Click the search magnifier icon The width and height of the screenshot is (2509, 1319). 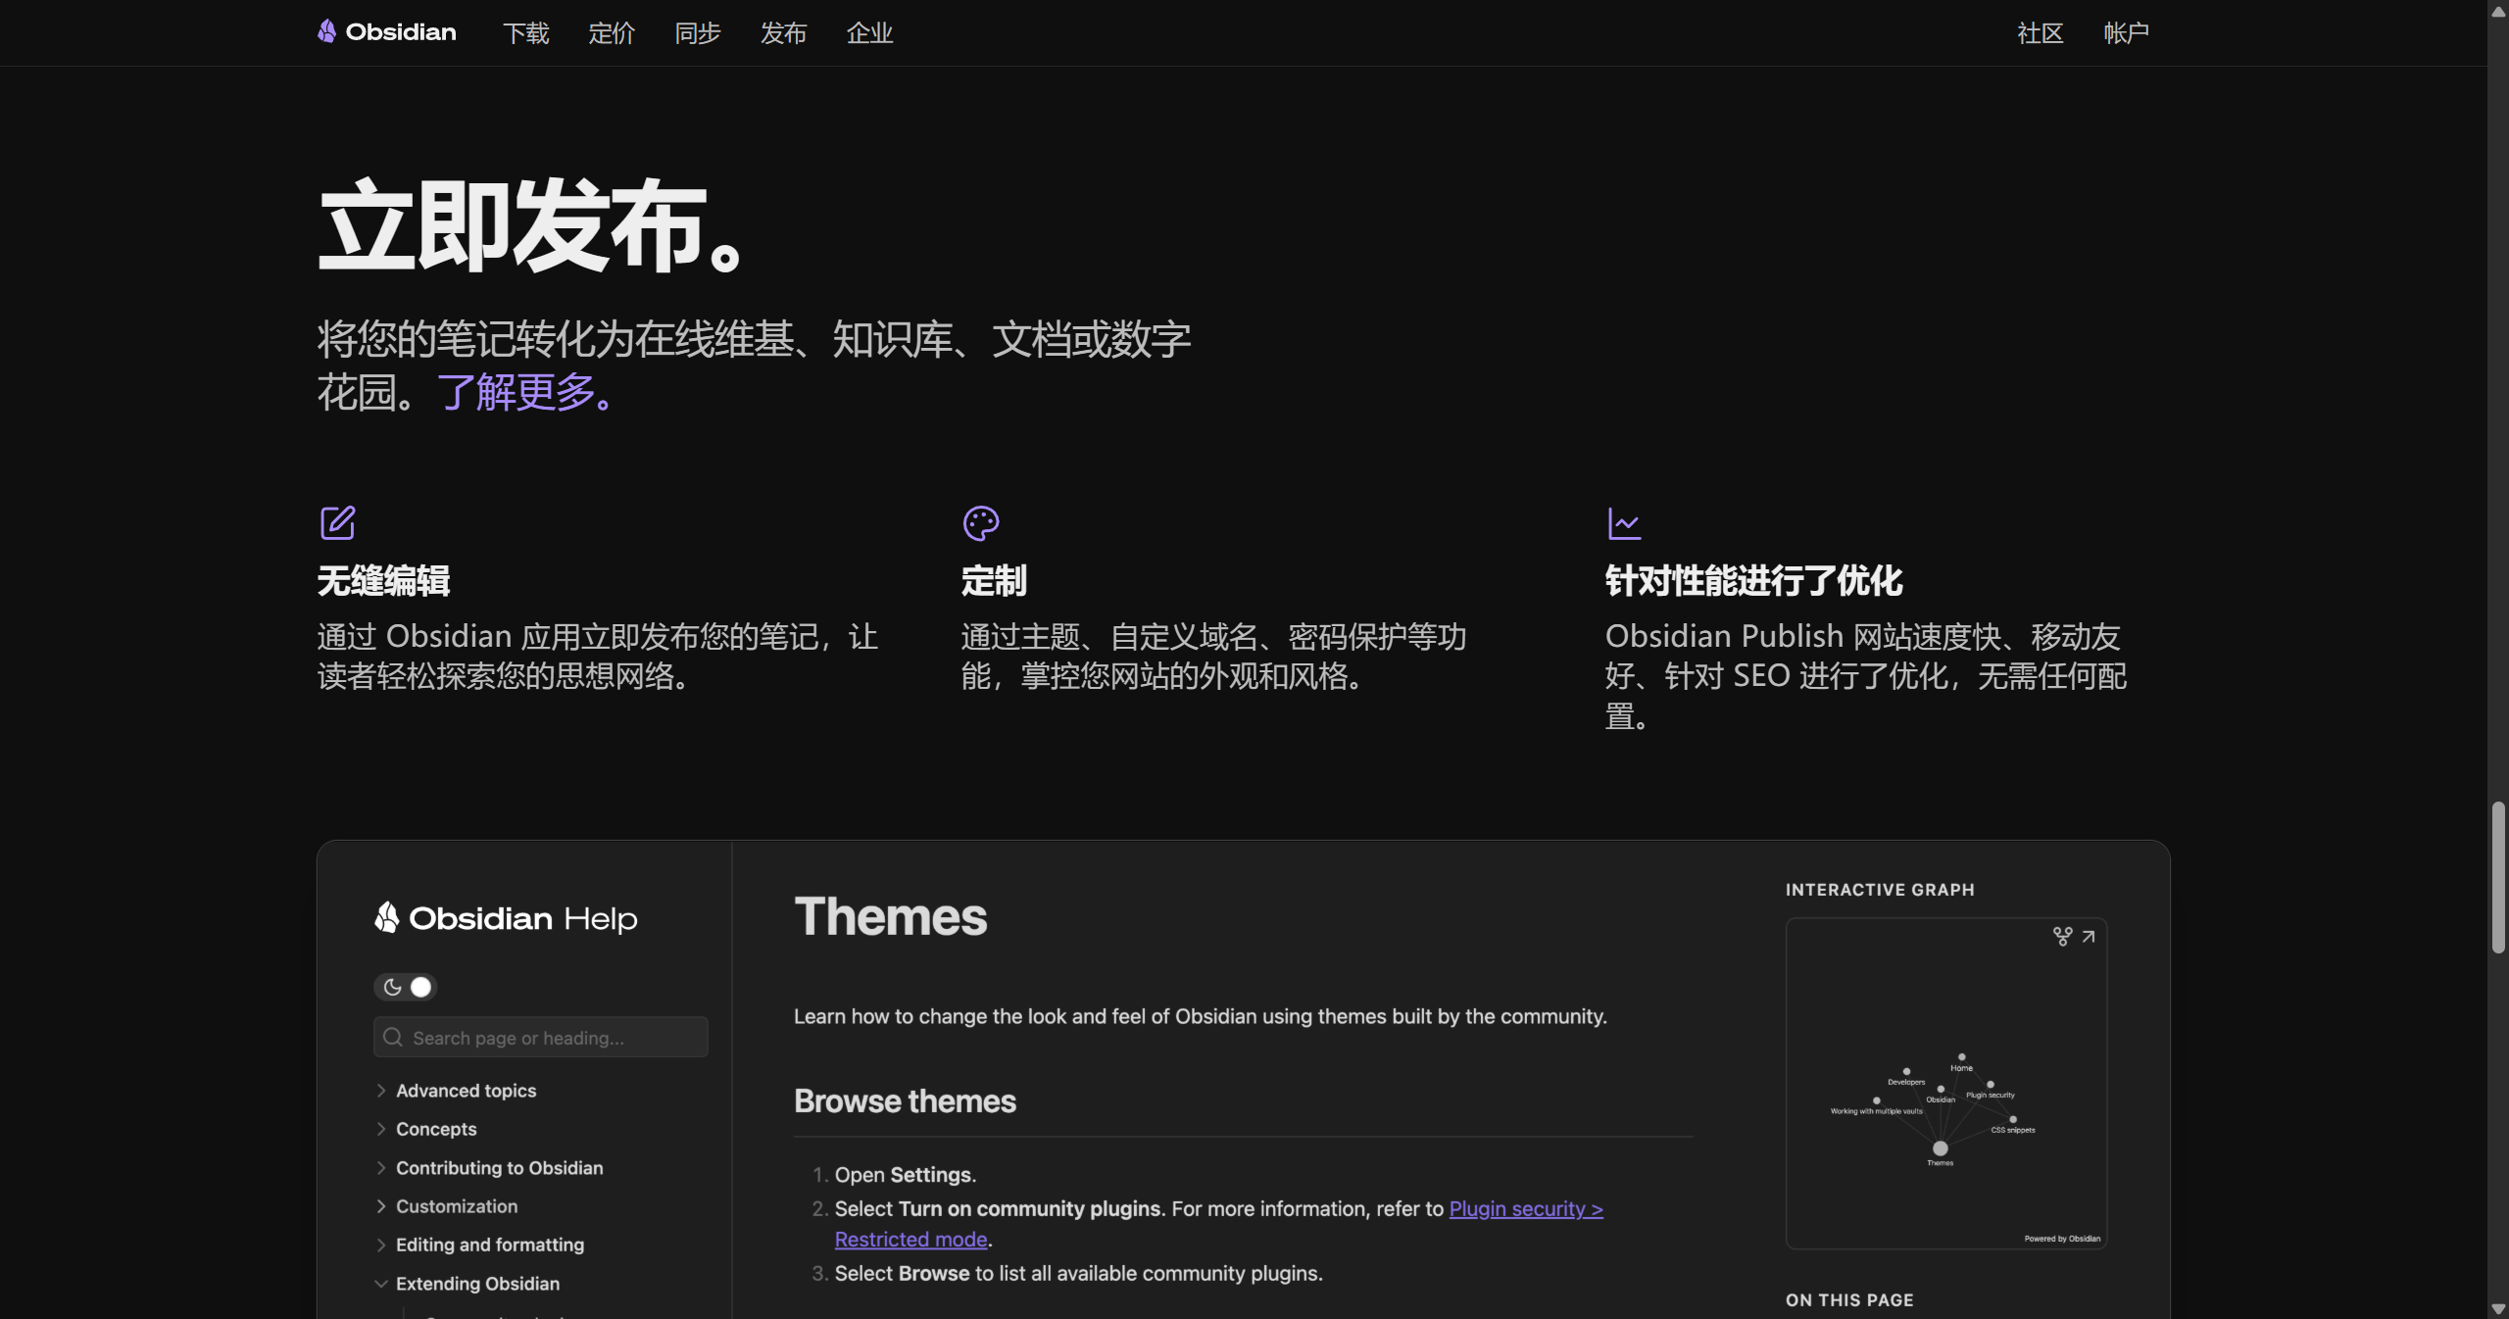click(393, 1037)
